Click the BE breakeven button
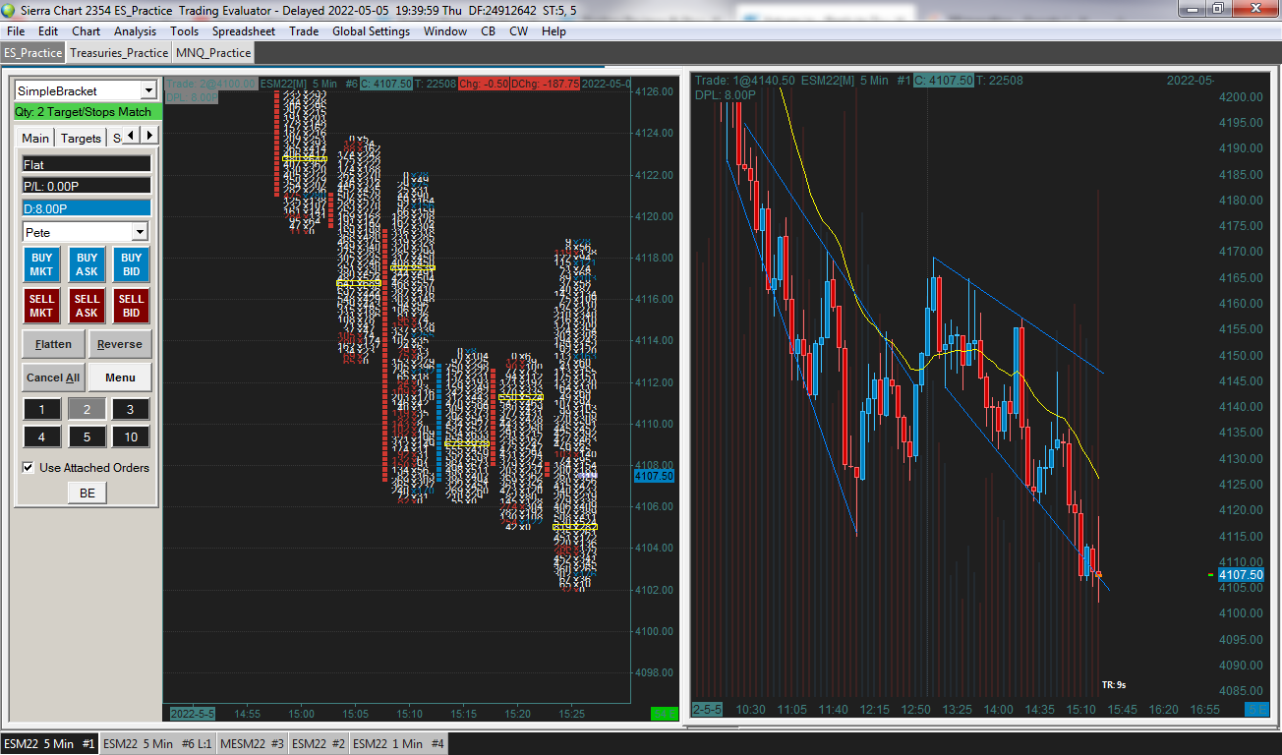Screen dimensions: 1282x755 click(87, 494)
